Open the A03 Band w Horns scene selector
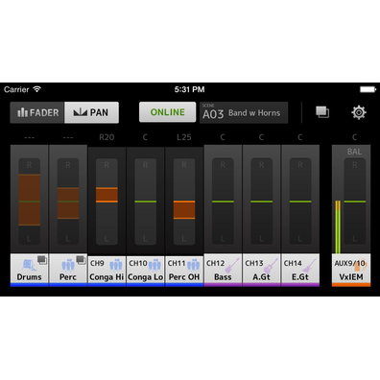Image resolution: width=380 pixels, height=380 pixels. point(244,112)
